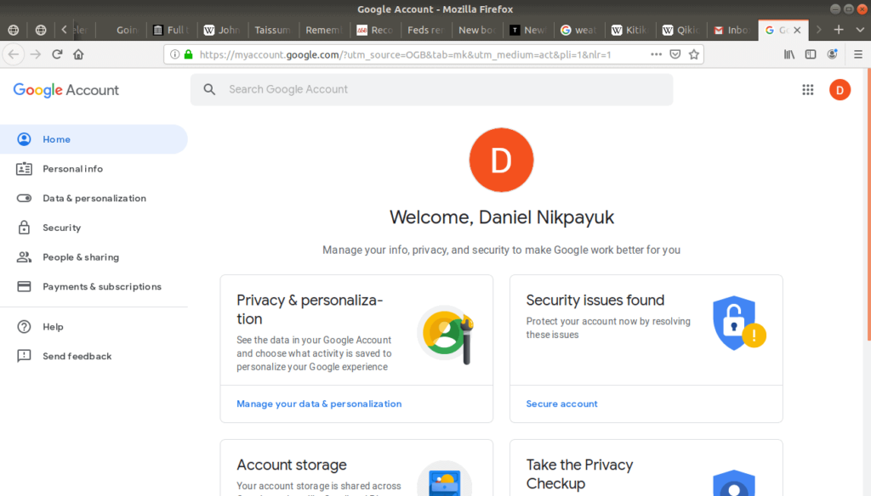The image size is (871, 496).
Task: Switch to the New bo tab
Action: pyautogui.click(x=476, y=30)
